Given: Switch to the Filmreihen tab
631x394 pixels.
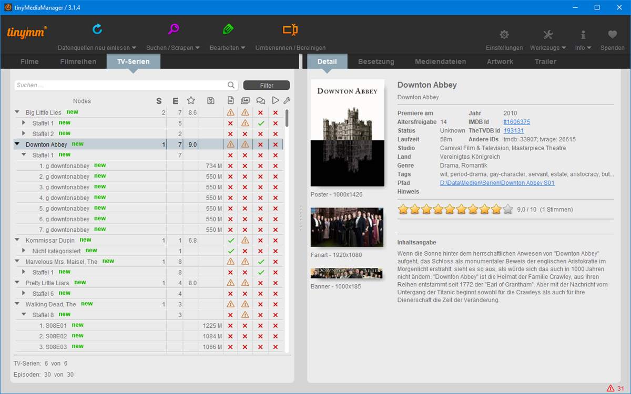Looking at the screenshot, I should point(78,61).
